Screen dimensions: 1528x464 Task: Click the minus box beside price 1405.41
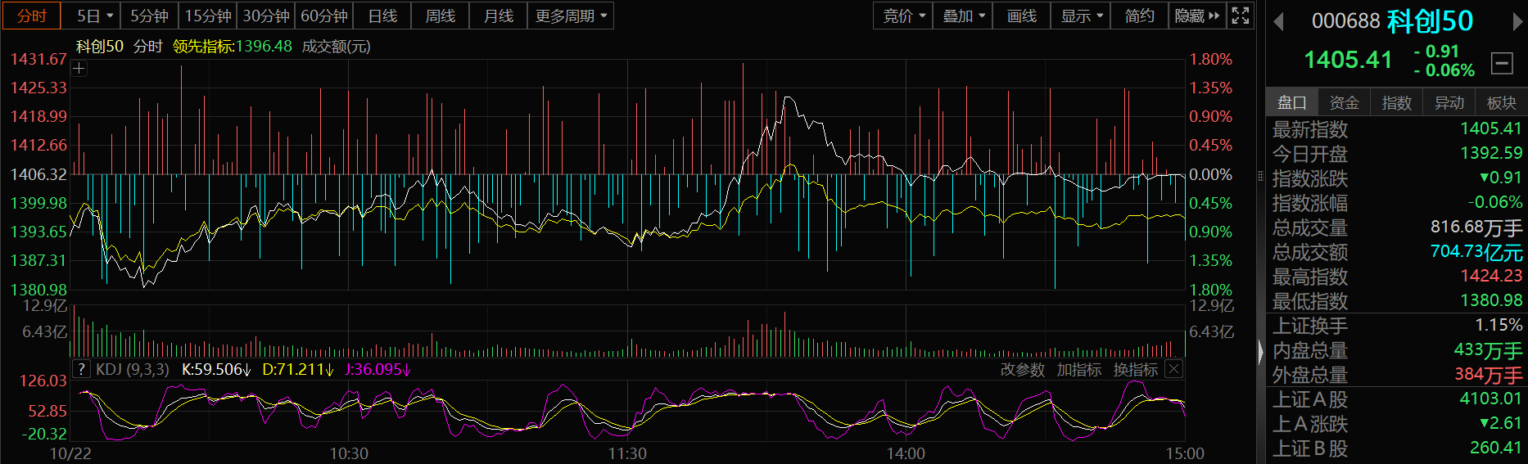point(1502,63)
